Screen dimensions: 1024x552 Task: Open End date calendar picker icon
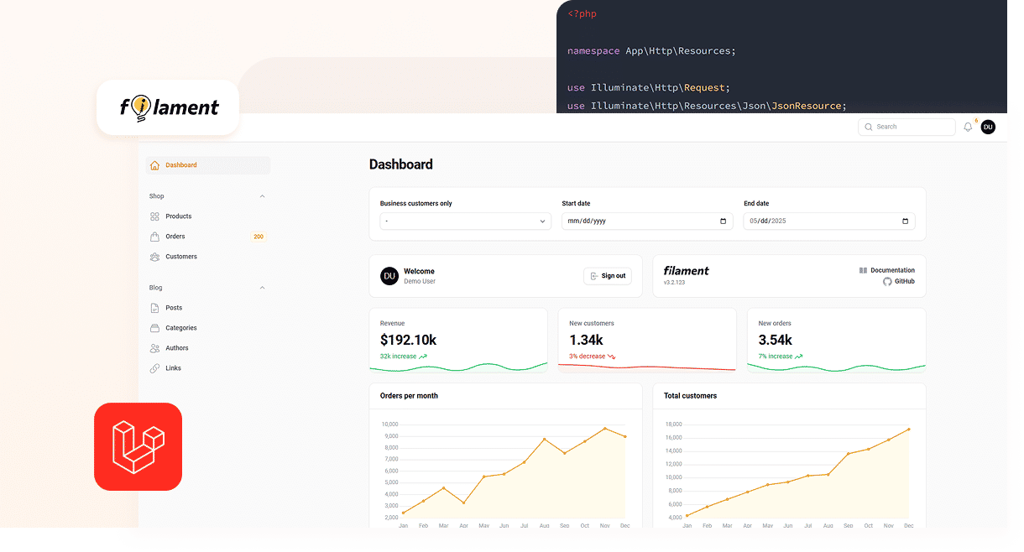pyautogui.click(x=905, y=221)
